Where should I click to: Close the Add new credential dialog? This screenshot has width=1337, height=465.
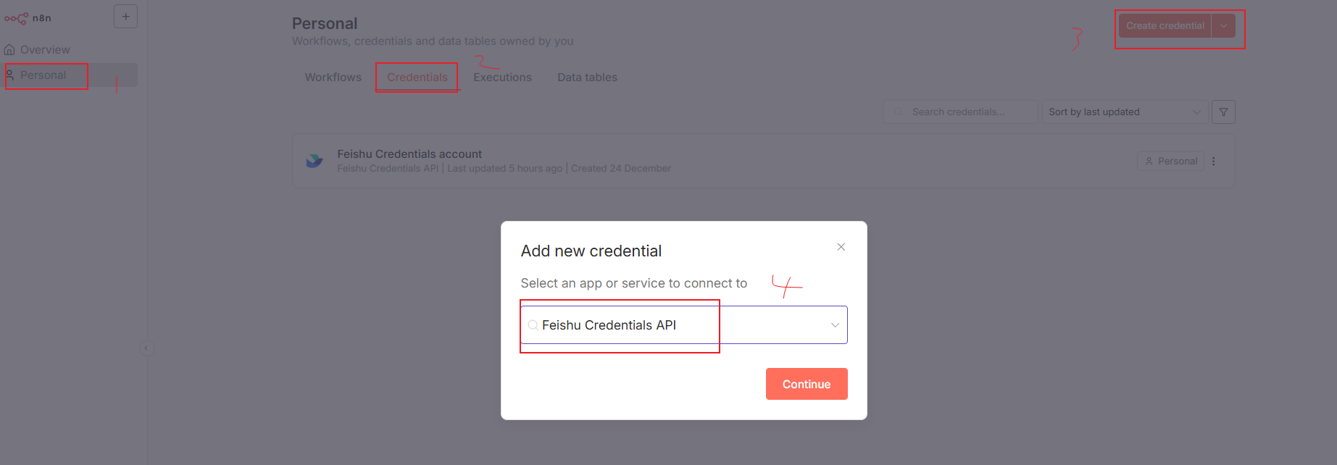[x=841, y=247]
